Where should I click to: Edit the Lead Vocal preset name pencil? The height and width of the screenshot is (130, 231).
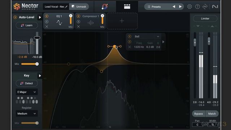coord(66,6)
